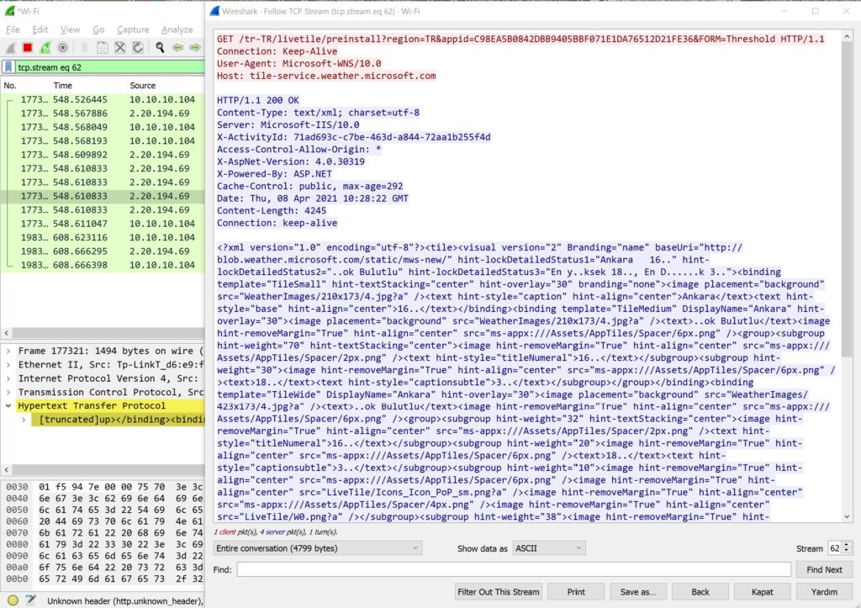Select packet row with time 548.611047
861x608 pixels.
click(103, 224)
